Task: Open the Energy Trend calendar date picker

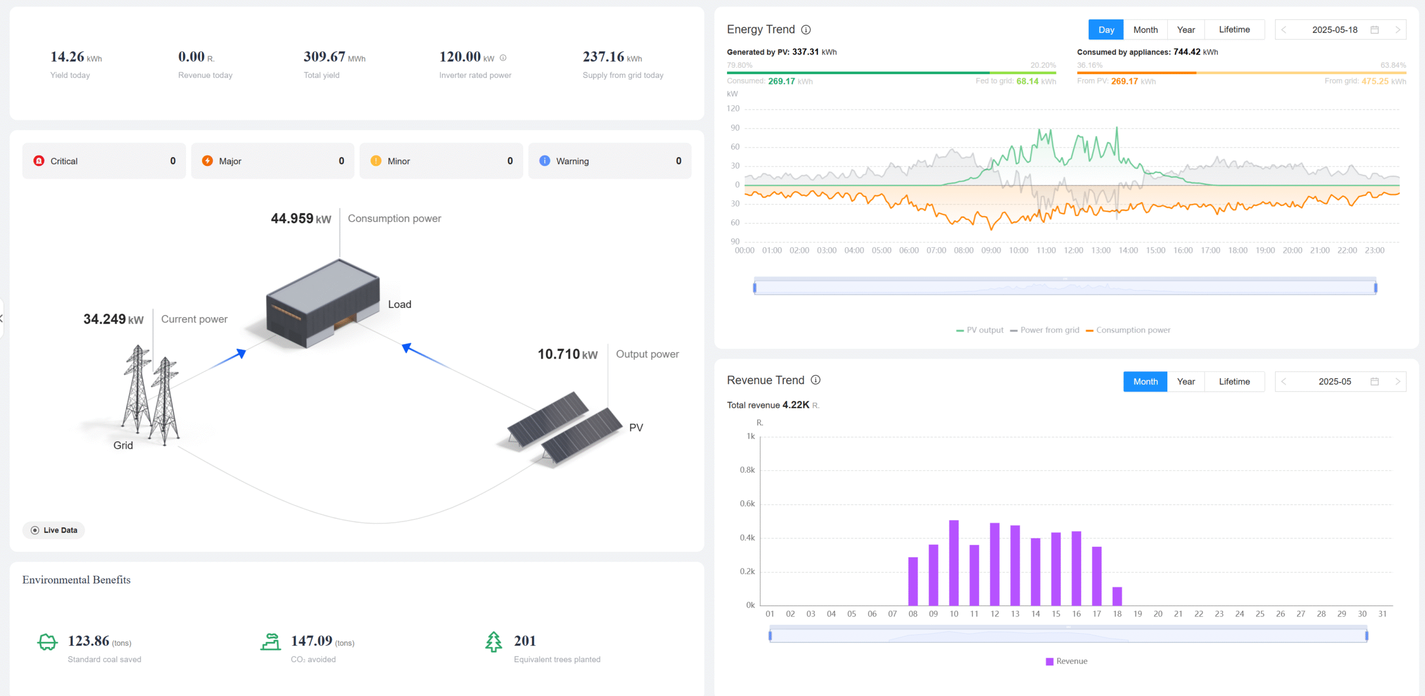Action: (1374, 30)
